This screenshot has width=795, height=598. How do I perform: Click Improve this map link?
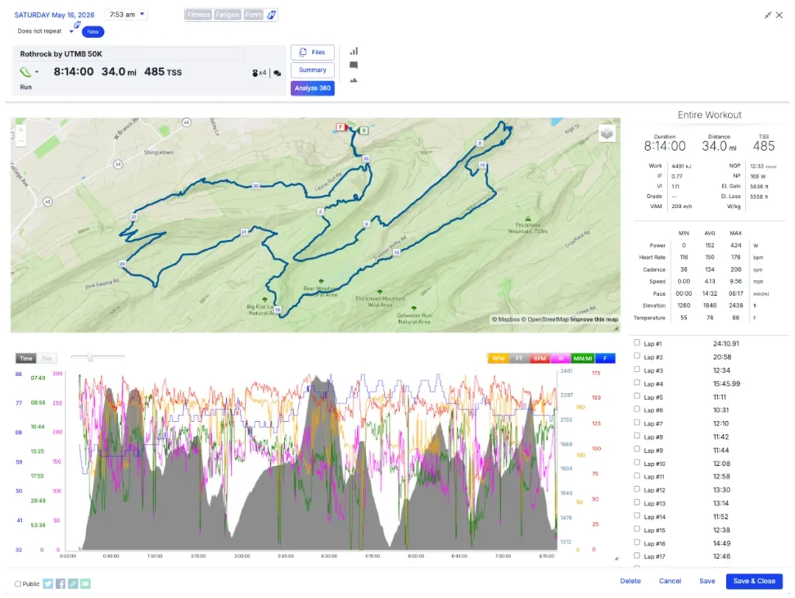(594, 319)
